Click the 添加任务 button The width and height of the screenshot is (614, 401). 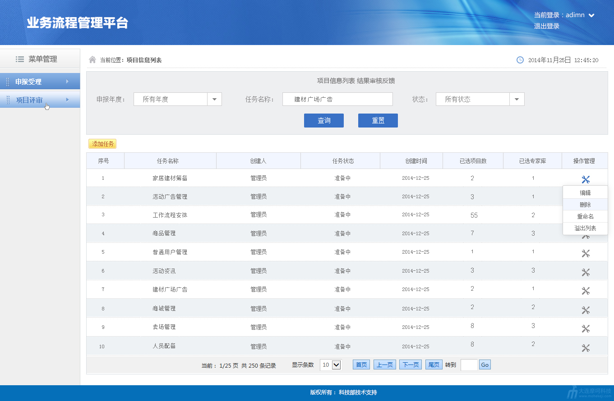pos(102,144)
